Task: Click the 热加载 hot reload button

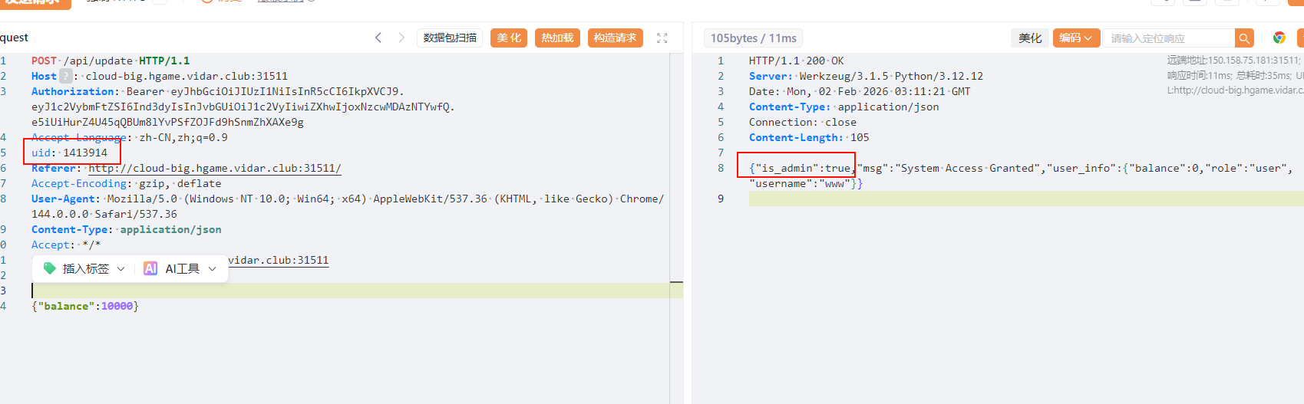Action: 557,38
